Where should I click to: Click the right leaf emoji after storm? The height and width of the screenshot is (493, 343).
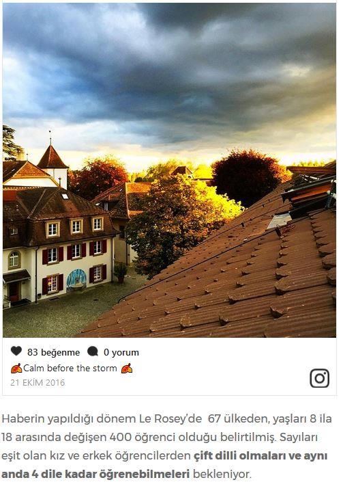pyautogui.click(x=127, y=368)
